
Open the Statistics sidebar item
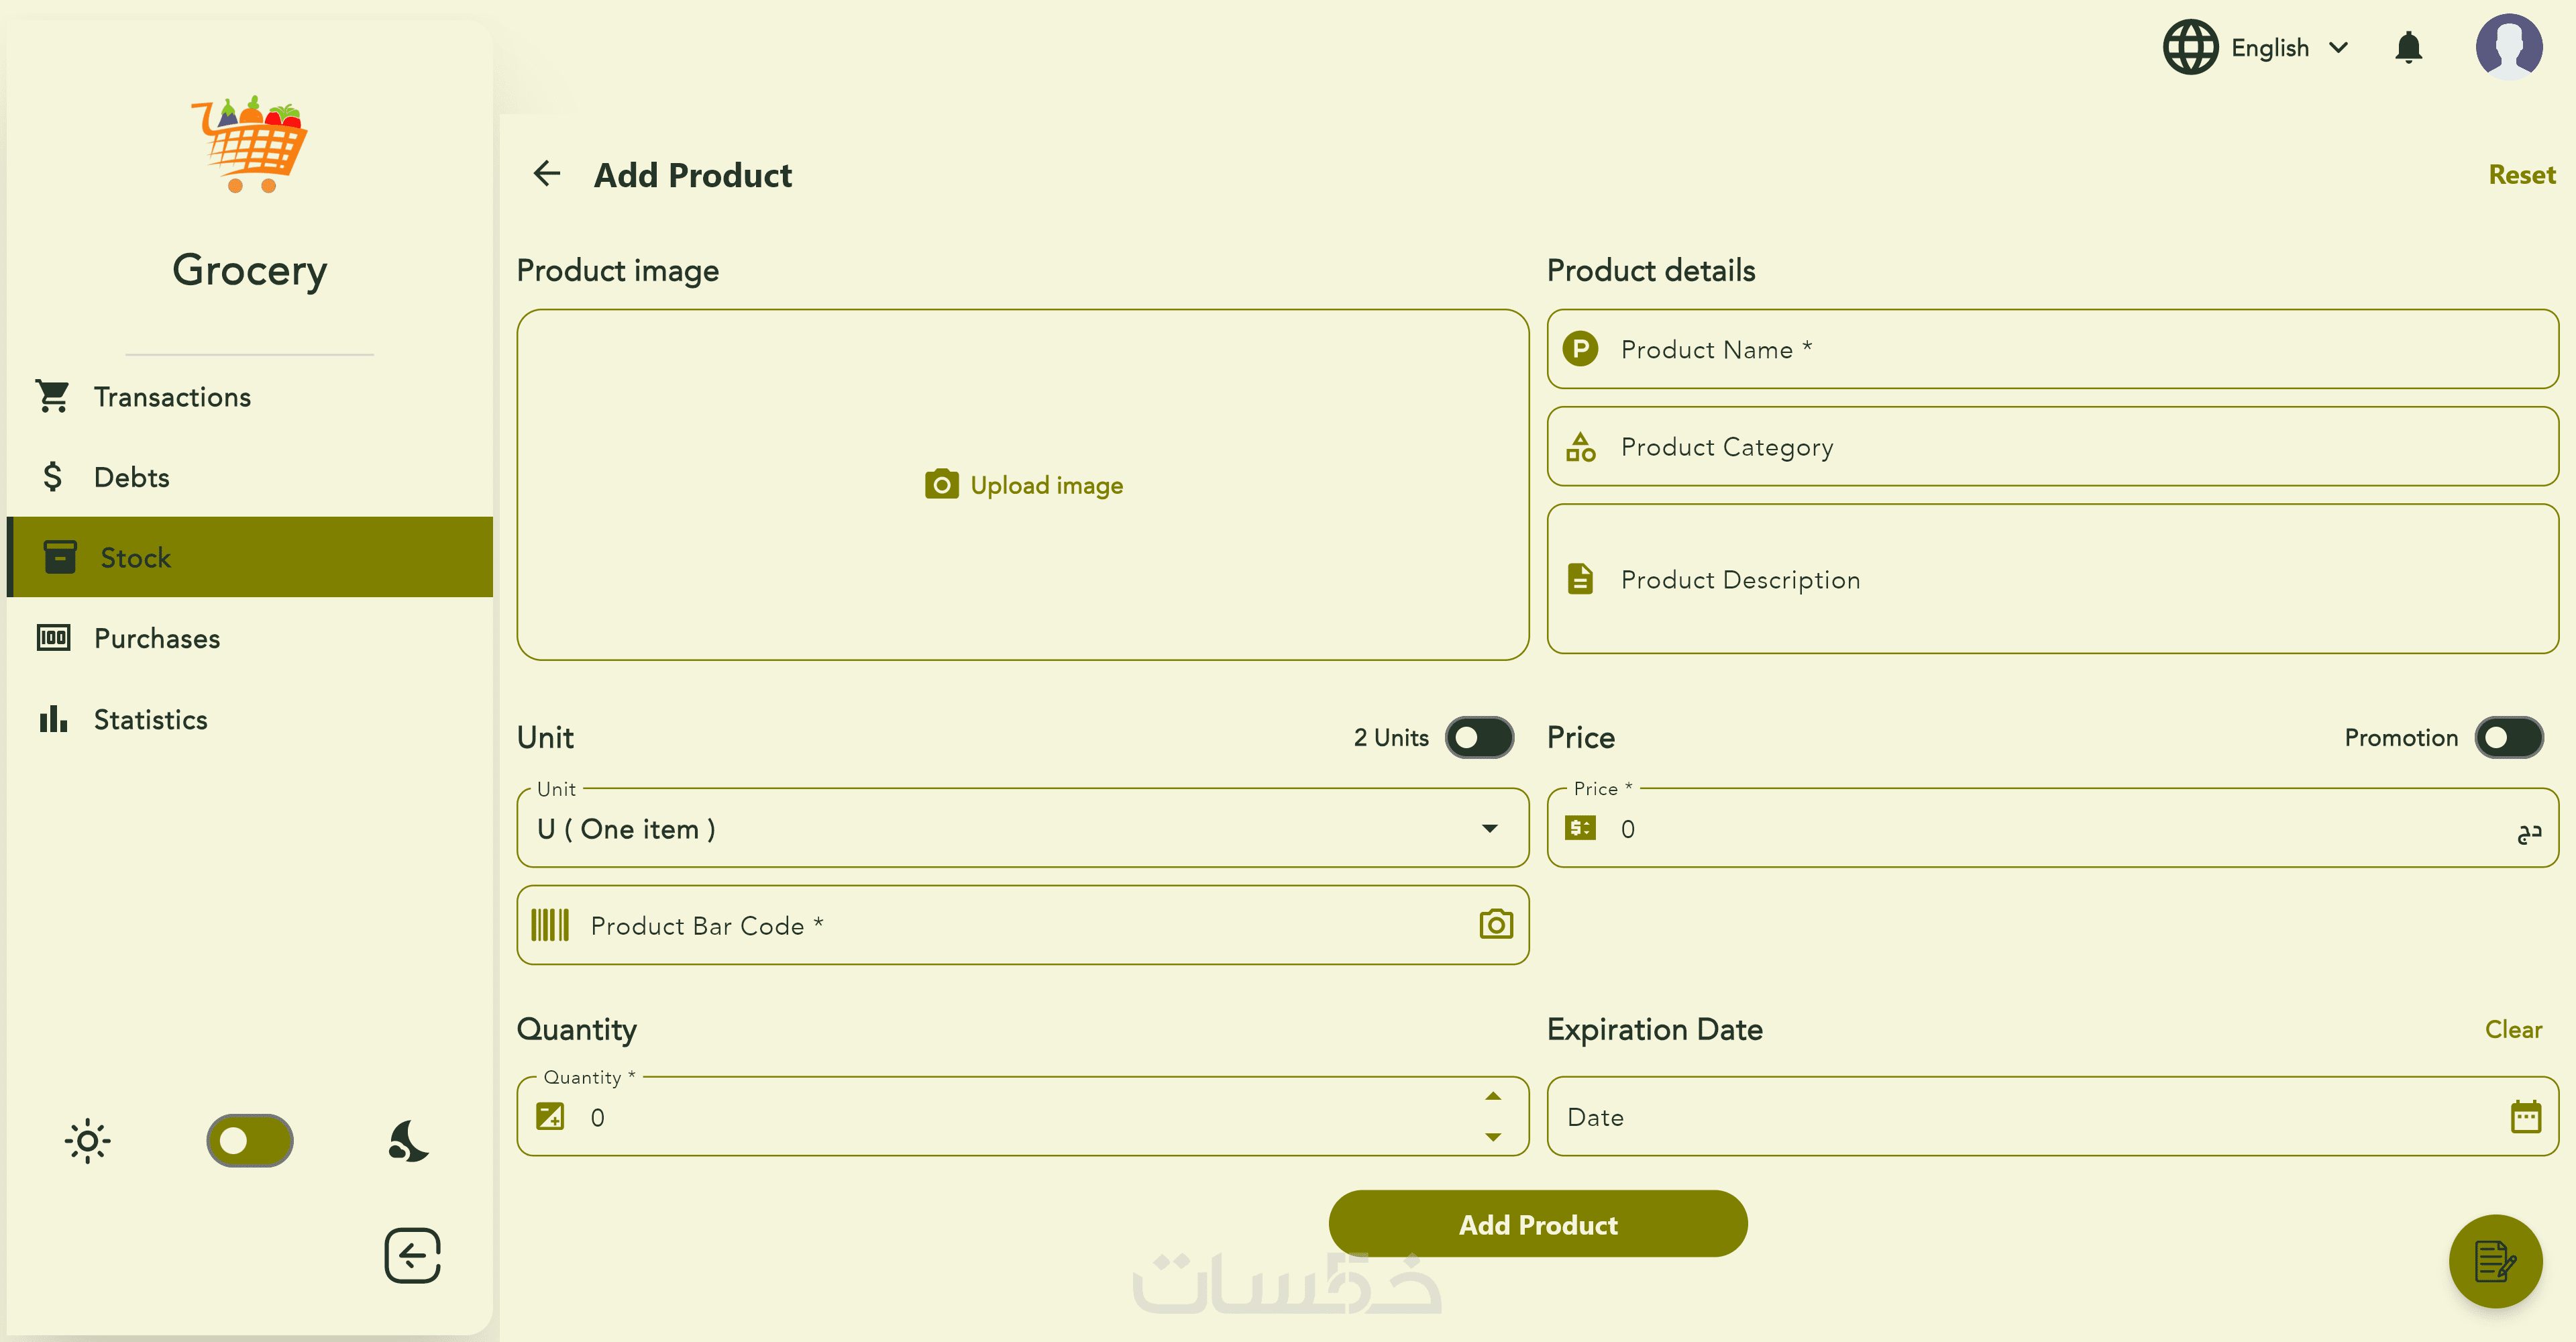(150, 719)
